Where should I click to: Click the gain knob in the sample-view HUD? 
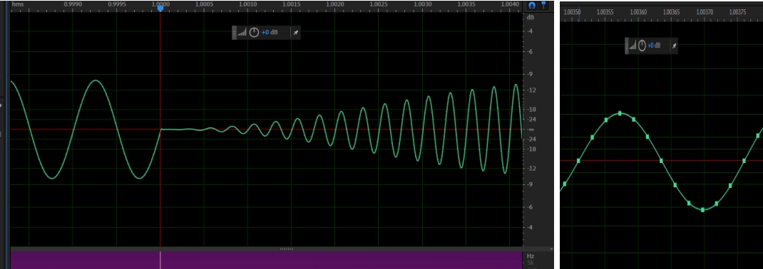click(642, 46)
